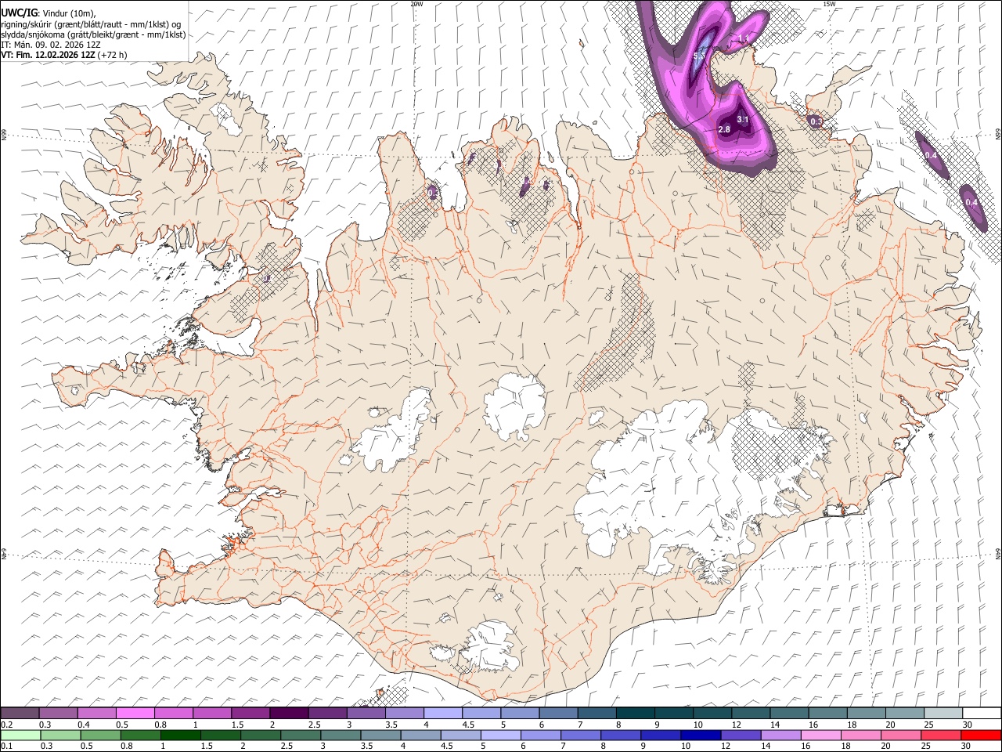Click the 2.8 snowfall value on the map

click(724, 129)
